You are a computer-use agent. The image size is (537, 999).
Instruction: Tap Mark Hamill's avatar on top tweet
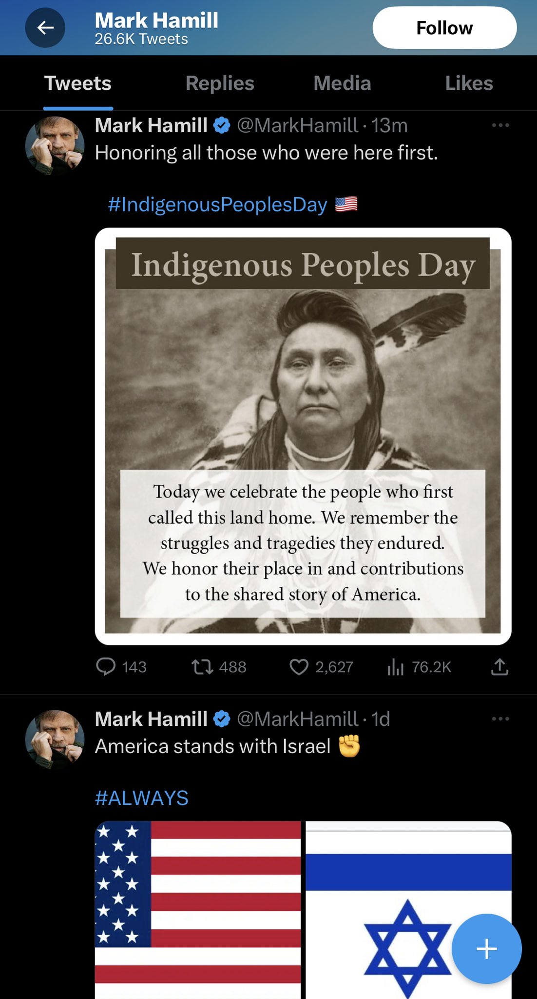click(x=55, y=146)
